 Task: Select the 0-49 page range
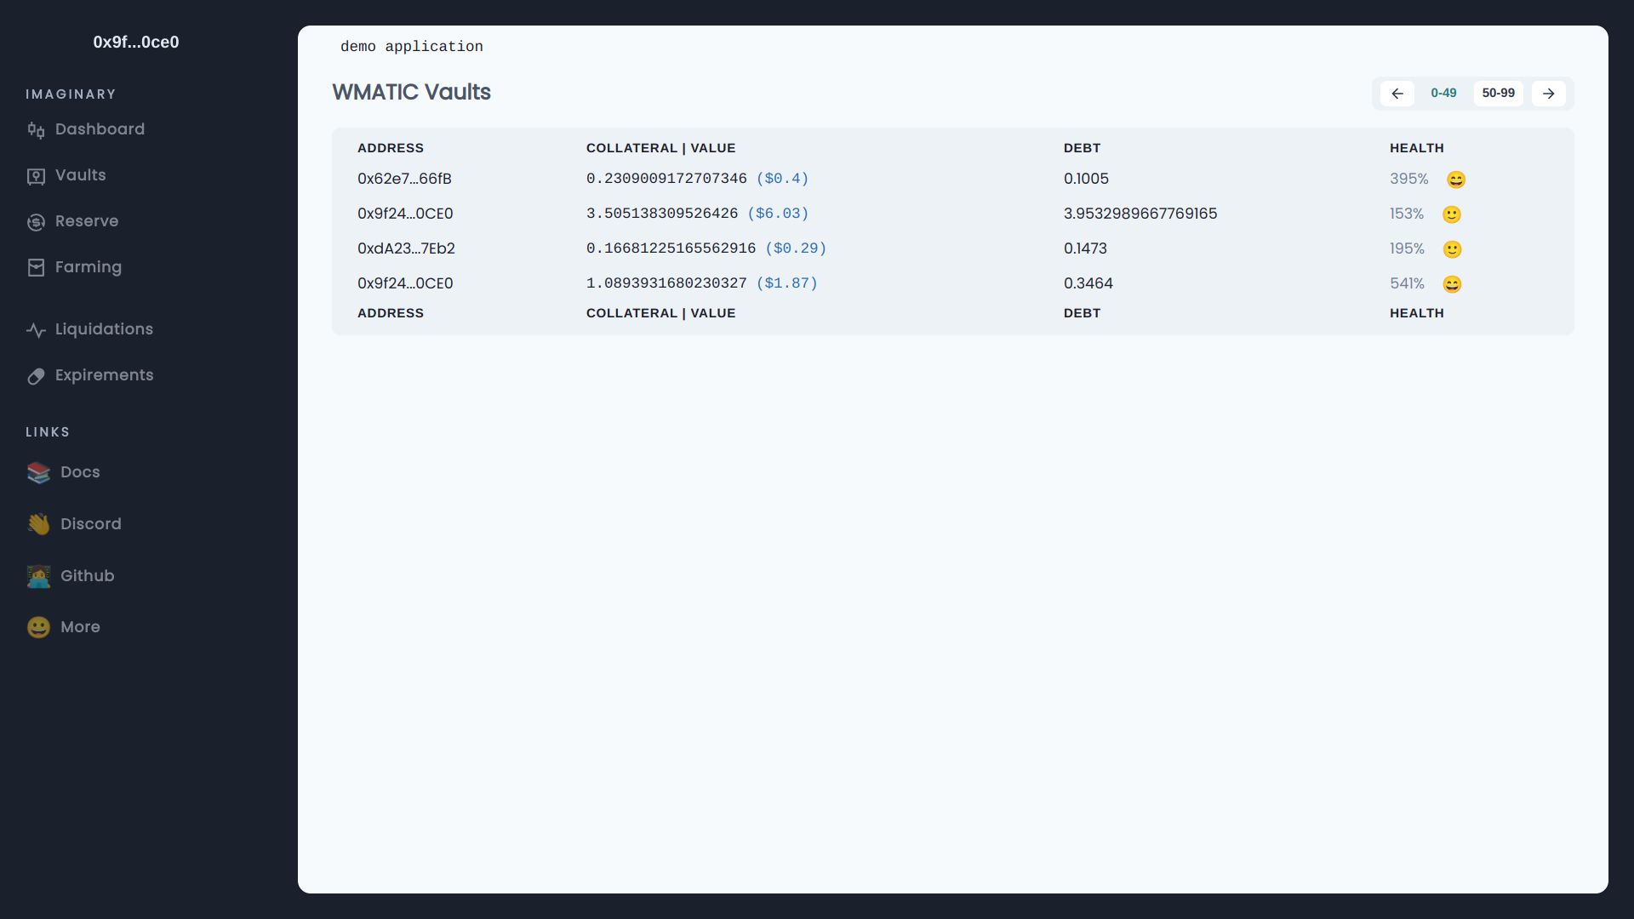[1443, 94]
